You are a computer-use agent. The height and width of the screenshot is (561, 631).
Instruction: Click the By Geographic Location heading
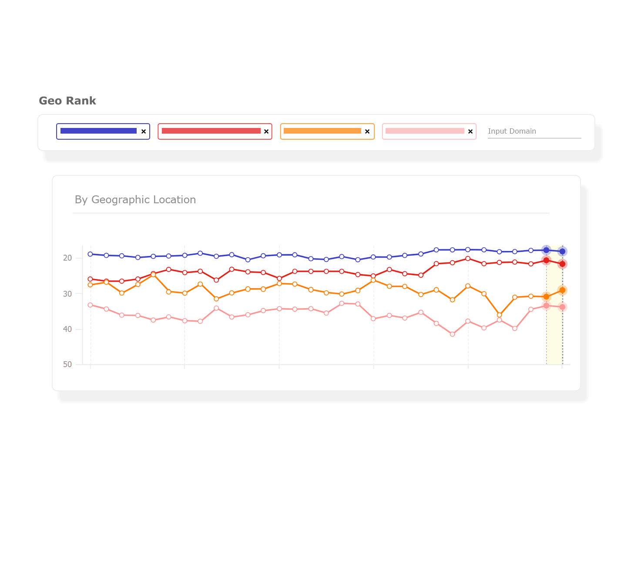(x=135, y=200)
